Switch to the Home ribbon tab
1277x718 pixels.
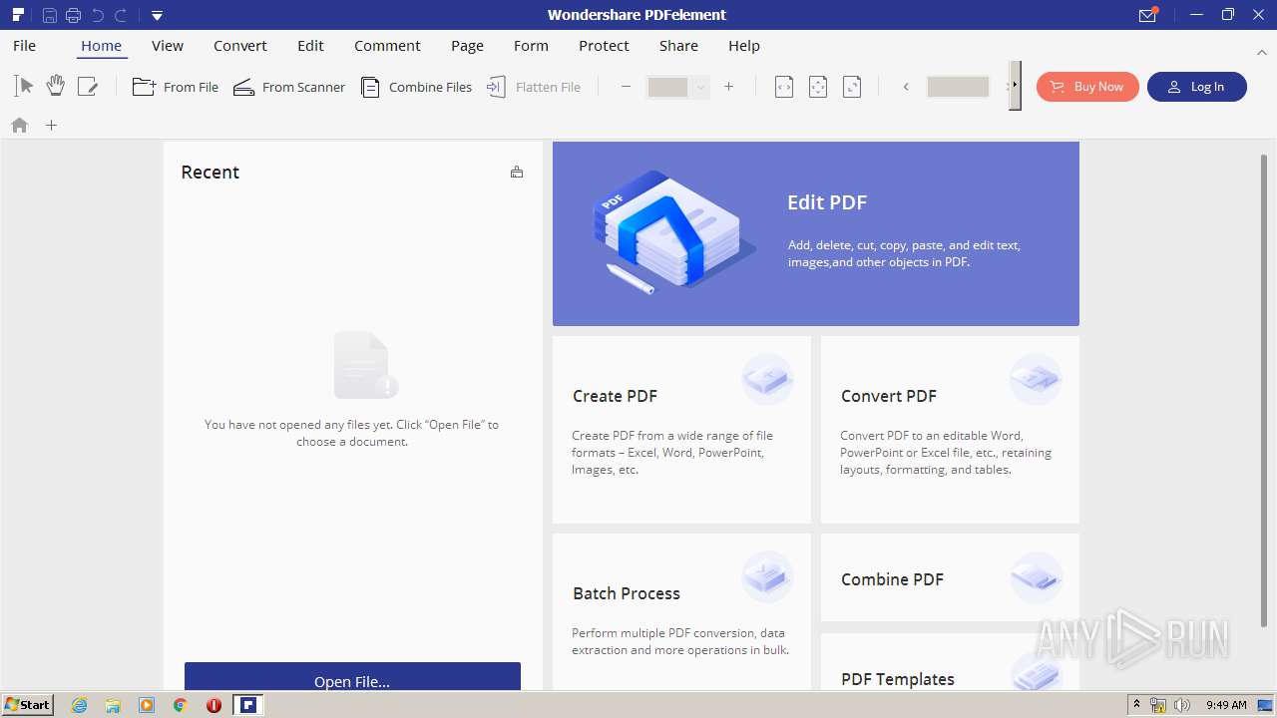click(101, 45)
